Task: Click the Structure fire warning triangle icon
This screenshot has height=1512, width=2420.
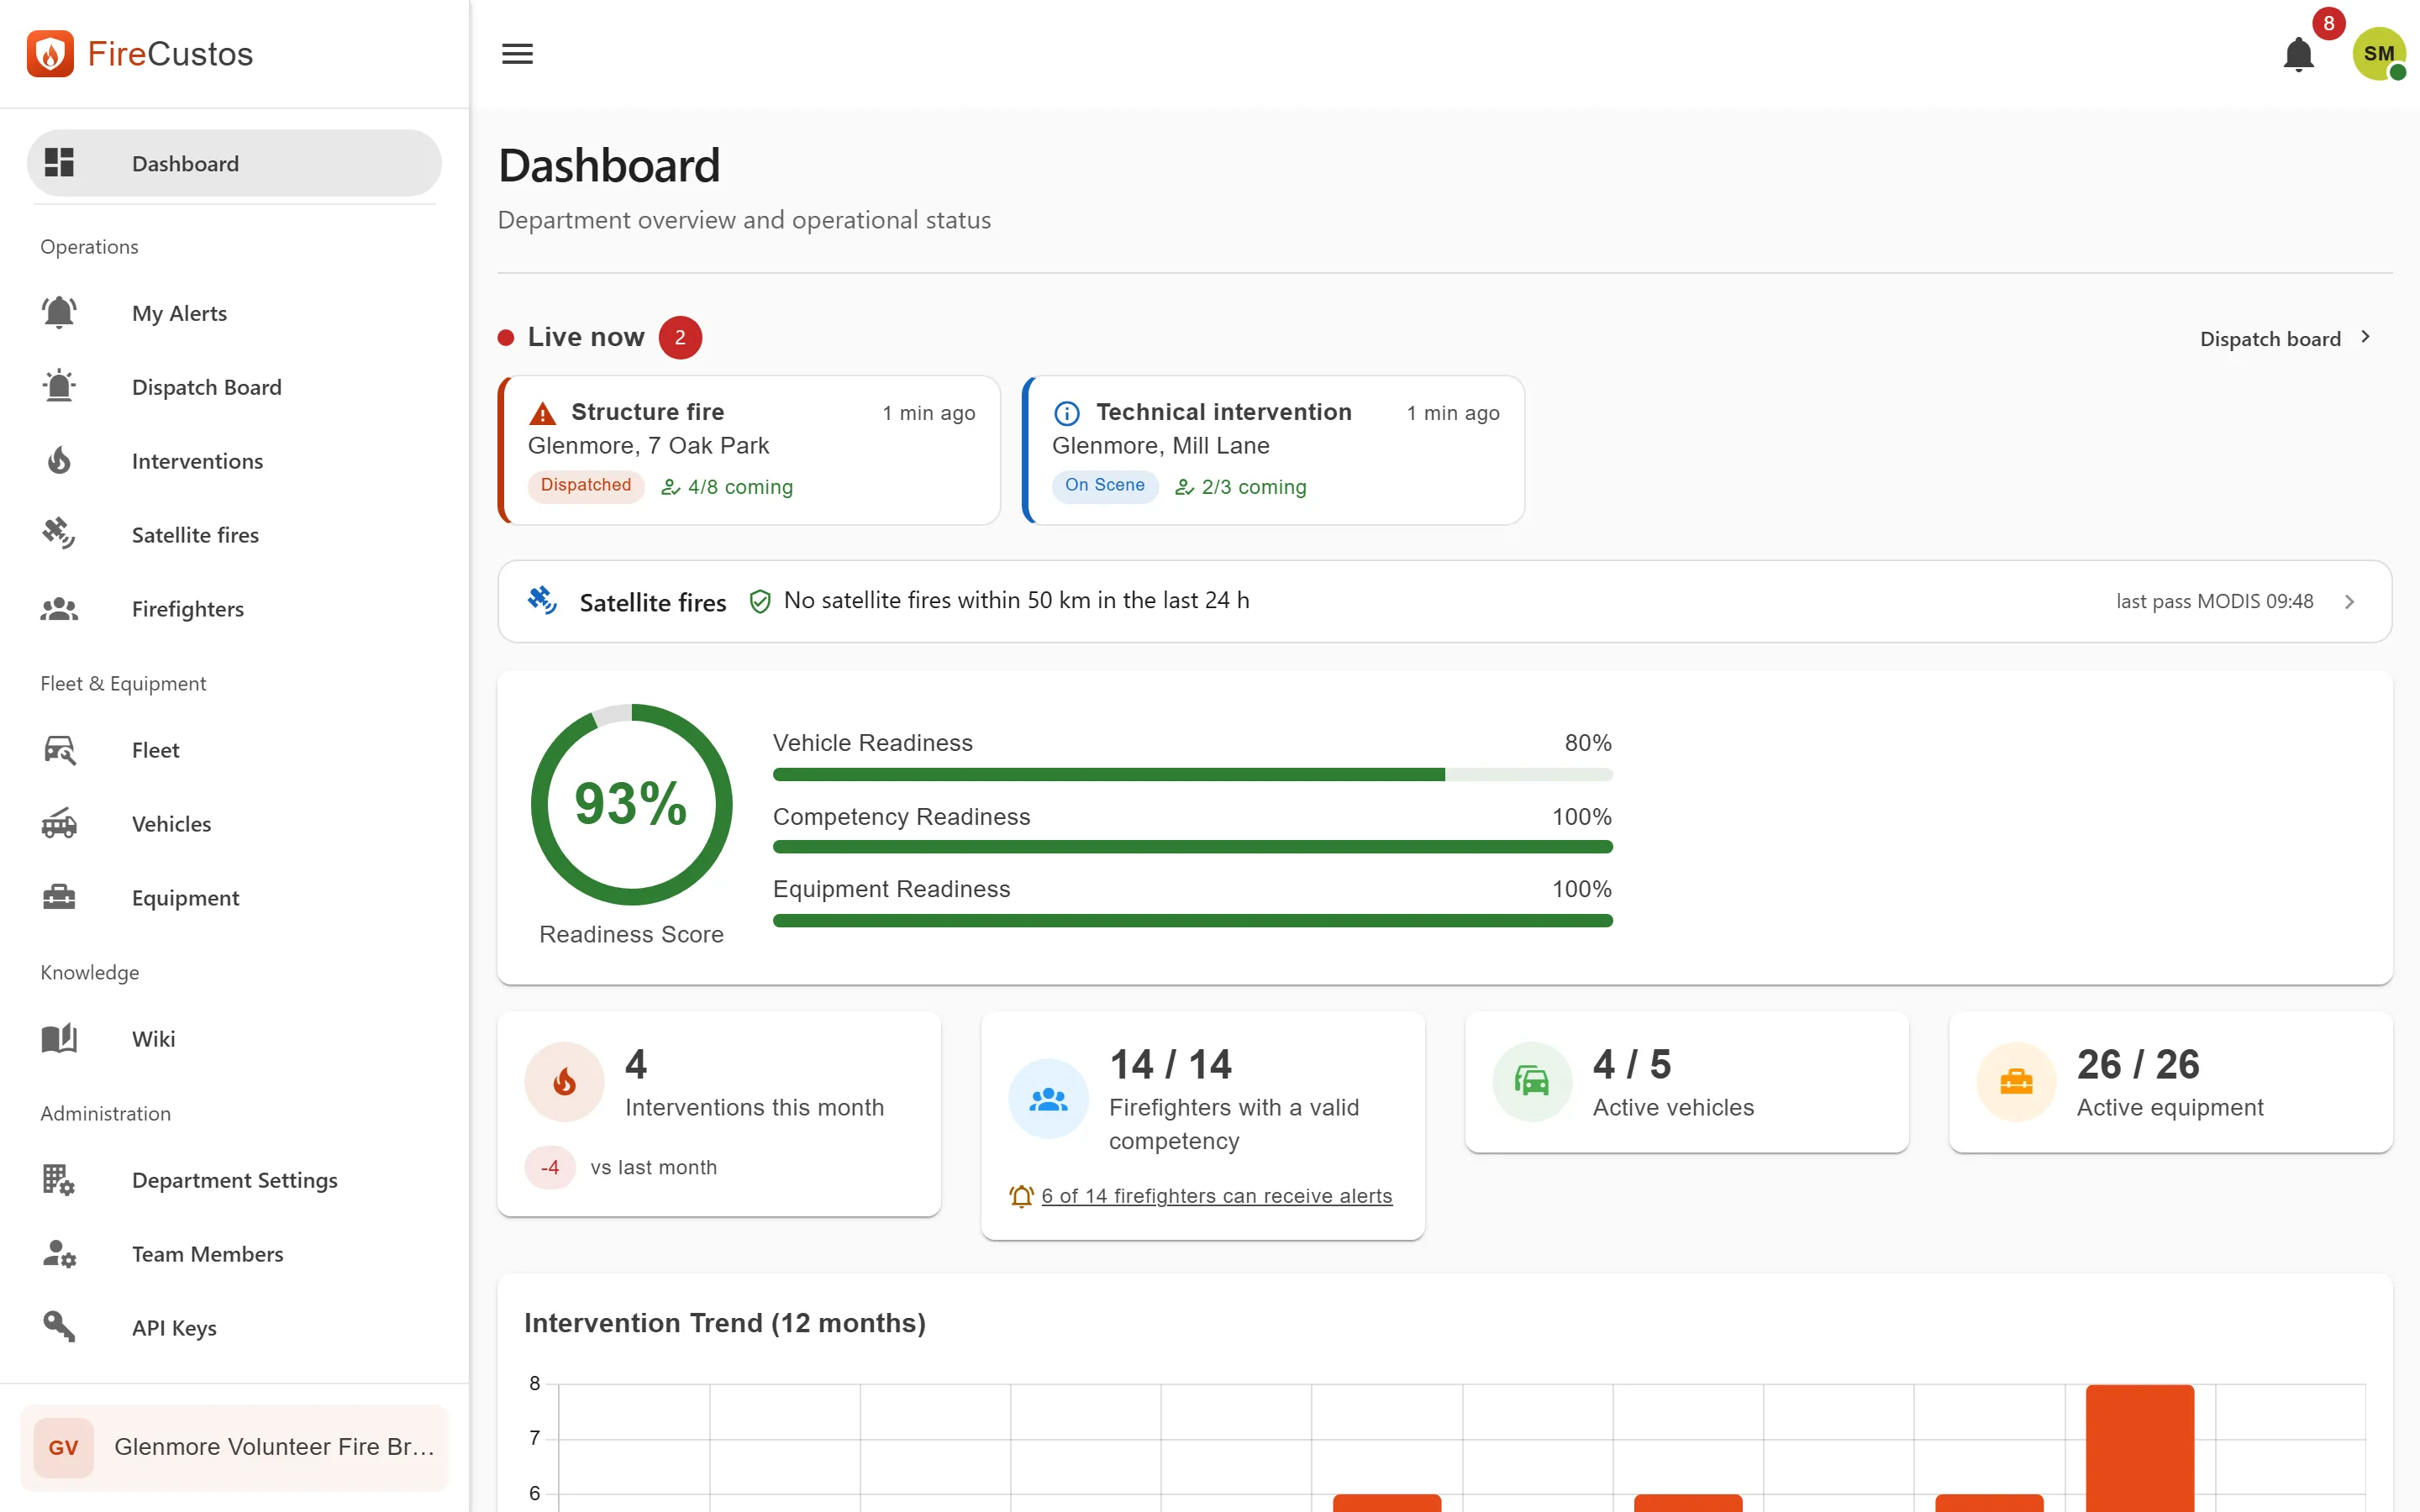Action: click(543, 413)
